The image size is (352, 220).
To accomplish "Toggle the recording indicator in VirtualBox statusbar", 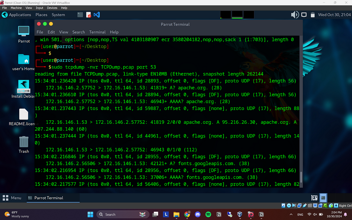I will 320,205.
